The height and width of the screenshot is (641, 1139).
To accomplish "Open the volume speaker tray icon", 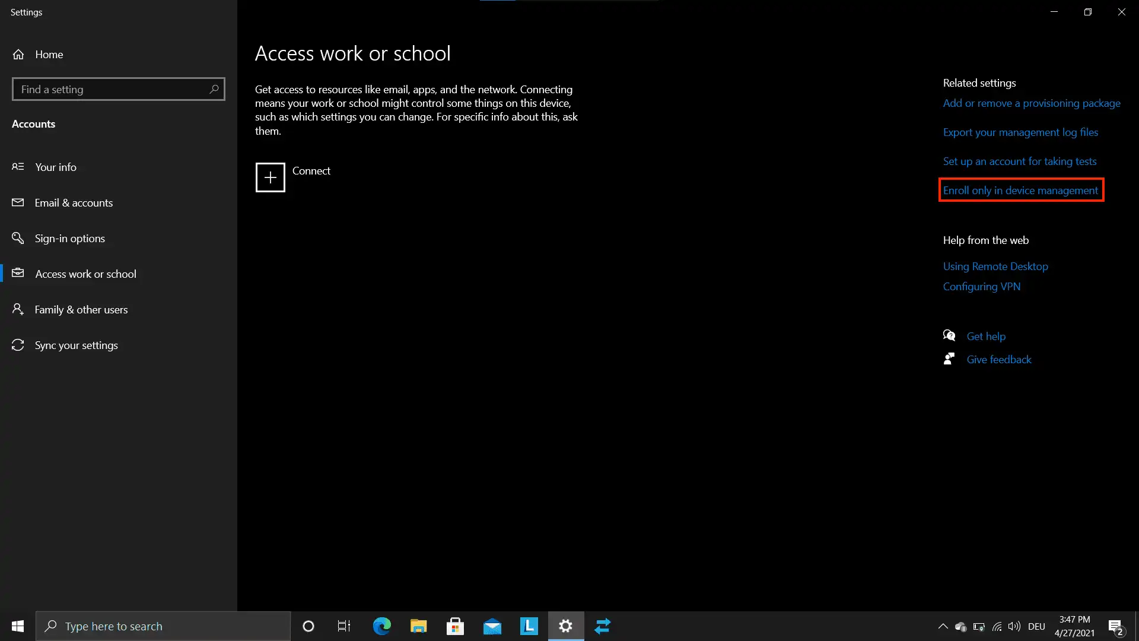I will click(1014, 626).
